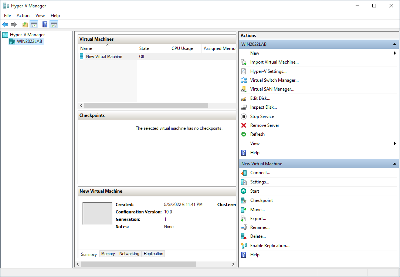Click the Up One Level folder icon
The height and width of the screenshot is (277, 400).
[x=25, y=24]
